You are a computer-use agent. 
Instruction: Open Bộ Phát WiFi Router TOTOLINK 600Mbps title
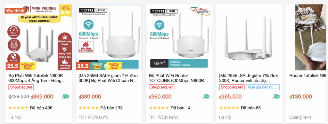tap(179, 78)
